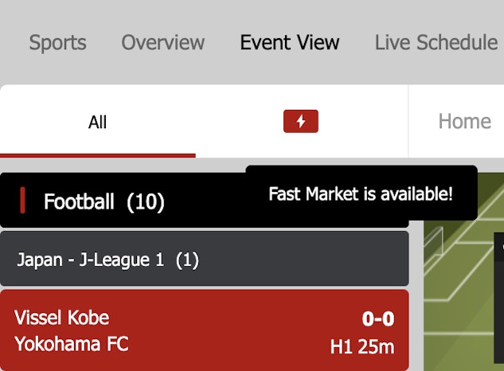
Task: Click the Yokohama FC team name
Action: [x=71, y=344]
